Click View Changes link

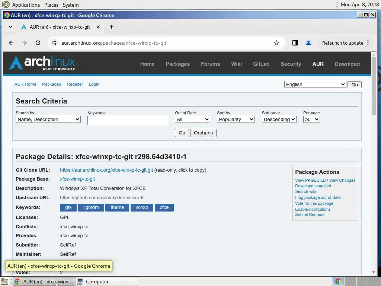pos(342,181)
